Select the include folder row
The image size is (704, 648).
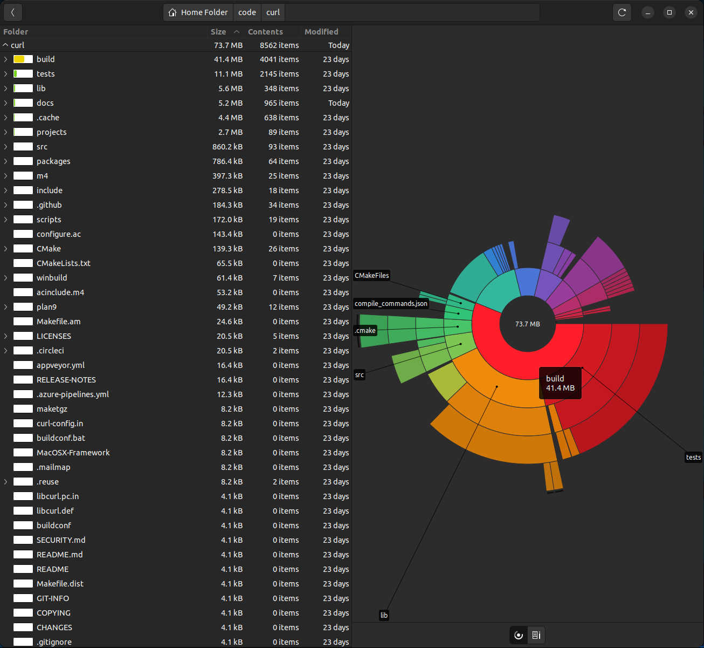click(176, 190)
